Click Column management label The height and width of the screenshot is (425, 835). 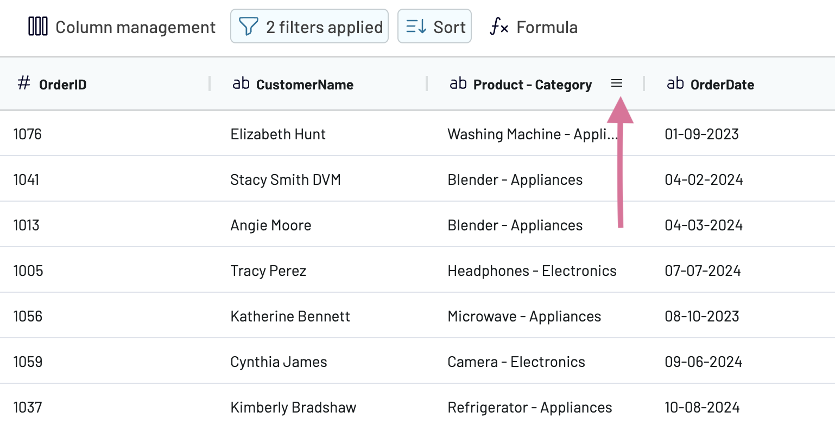click(x=136, y=27)
